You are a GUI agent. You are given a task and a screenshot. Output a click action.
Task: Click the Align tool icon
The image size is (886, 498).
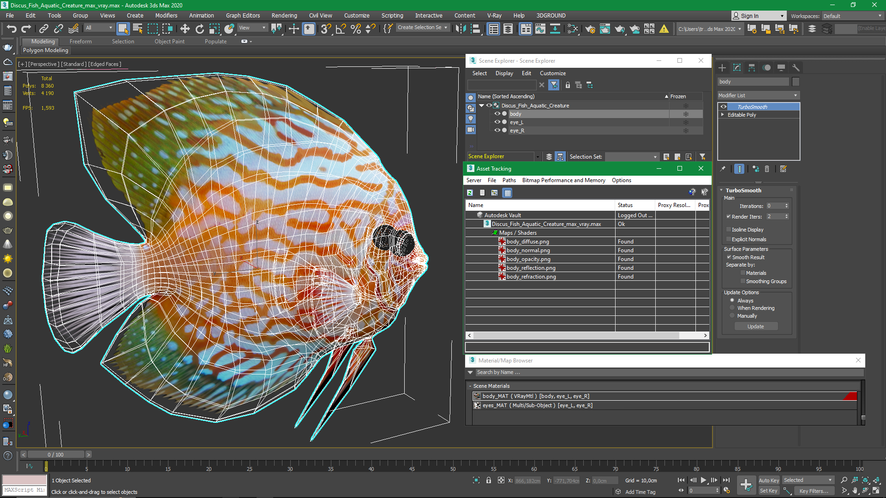tap(475, 29)
